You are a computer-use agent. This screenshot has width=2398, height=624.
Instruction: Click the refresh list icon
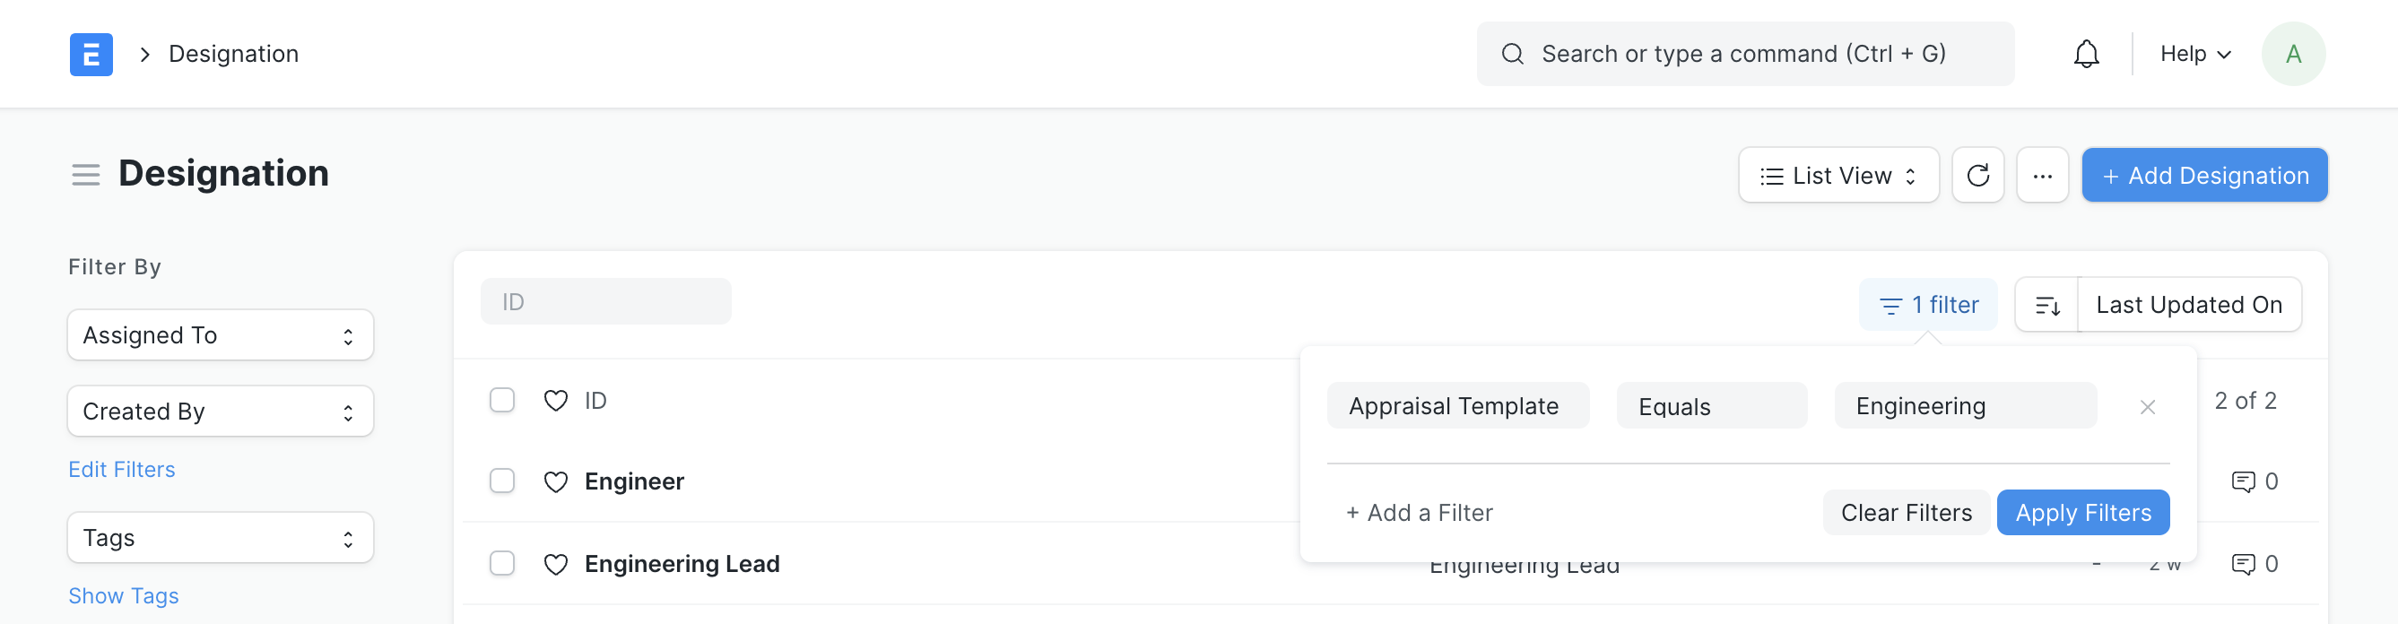click(1977, 175)
